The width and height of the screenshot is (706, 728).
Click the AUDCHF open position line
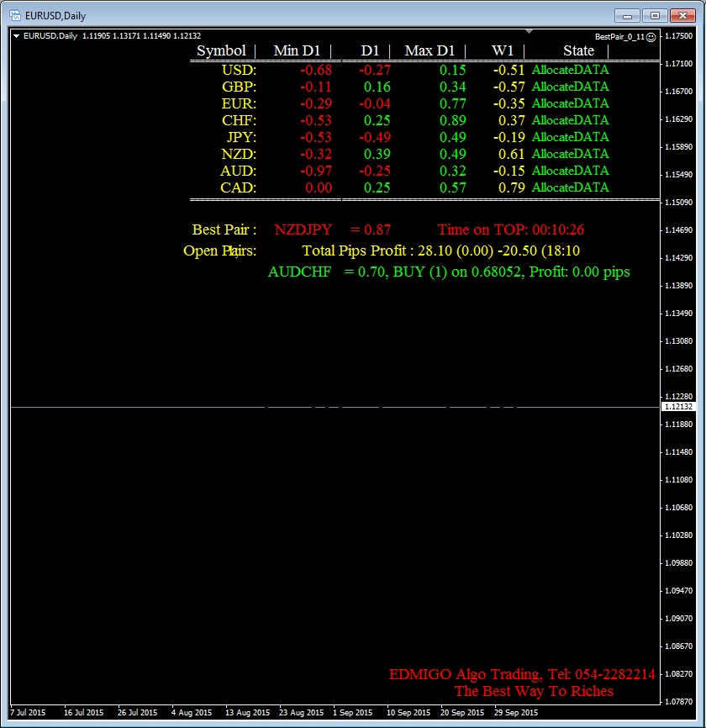point(449,272)
